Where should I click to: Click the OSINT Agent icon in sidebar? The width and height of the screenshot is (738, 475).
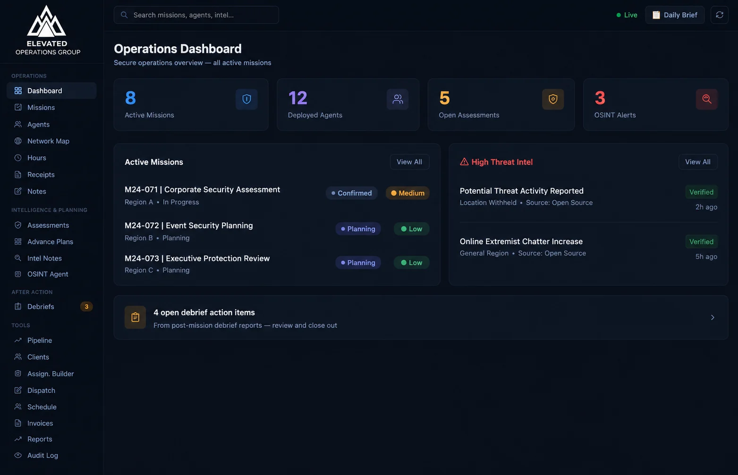point(18,274)
